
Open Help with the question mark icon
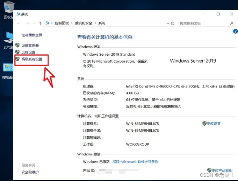pyautogui.click(x=236, y=31)
